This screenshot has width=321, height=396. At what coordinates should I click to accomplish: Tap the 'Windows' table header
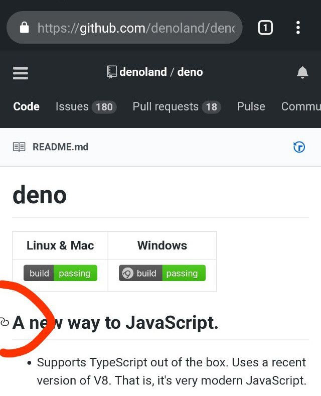pos(163,245)
